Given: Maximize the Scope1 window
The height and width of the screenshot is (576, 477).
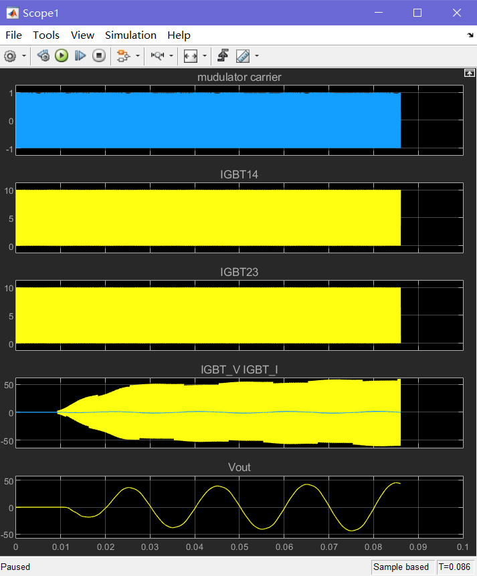Looking at the screenshot, I should pos(417,13).
